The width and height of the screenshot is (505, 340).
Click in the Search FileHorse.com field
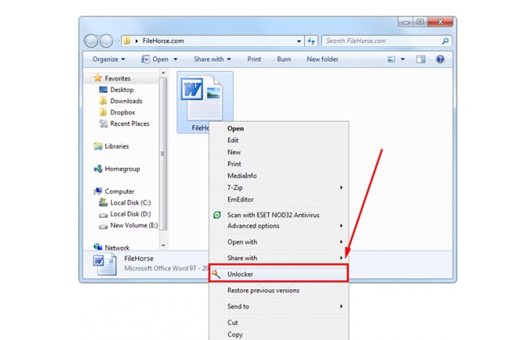pos(379,40)
